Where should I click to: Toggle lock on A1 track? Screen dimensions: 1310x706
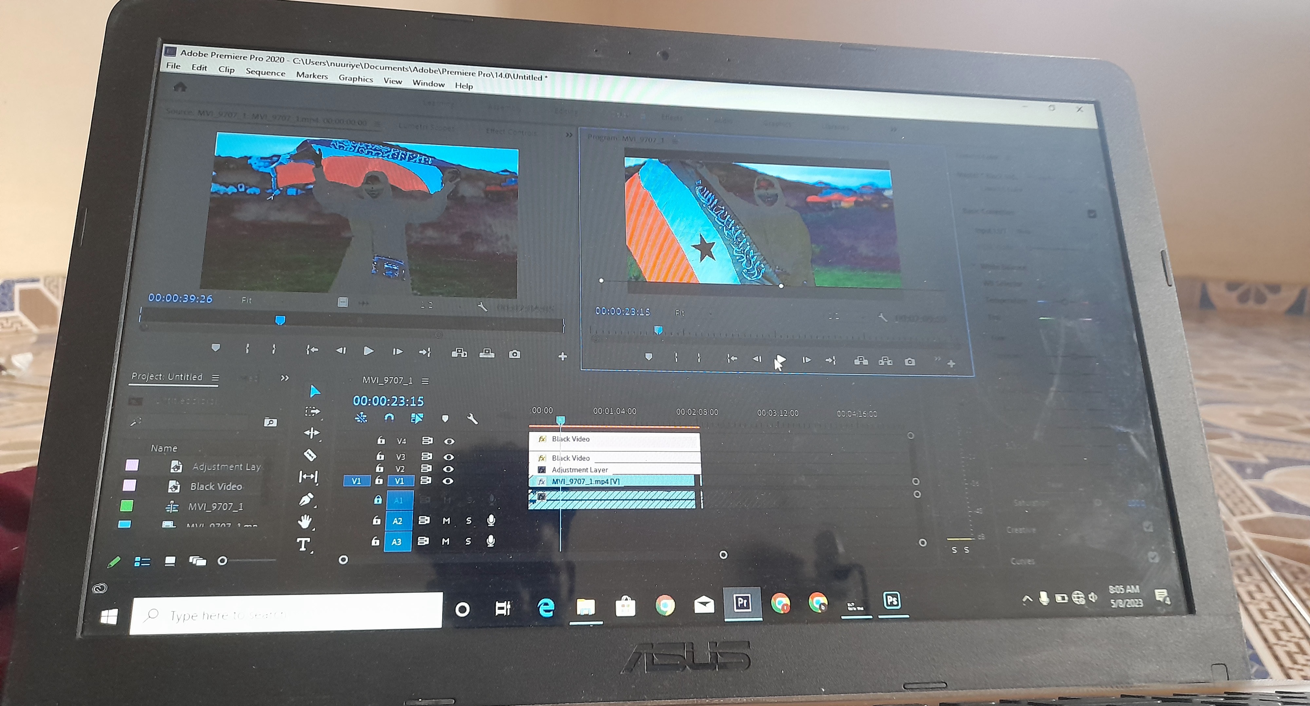(x=378, y=500)
